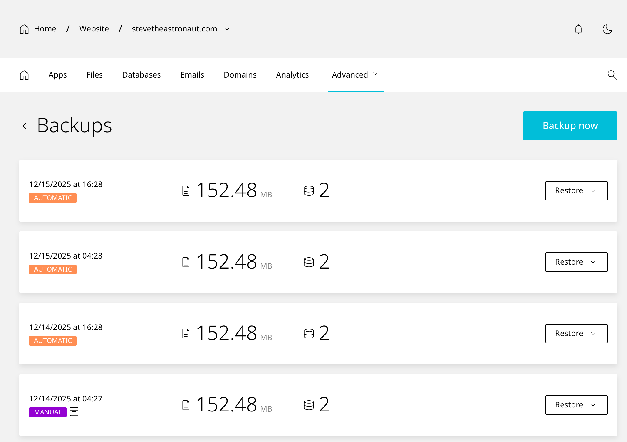Screen dimensions: 627x442
Task: Click the home icon in navigation bar
Action: click(24, 75)
